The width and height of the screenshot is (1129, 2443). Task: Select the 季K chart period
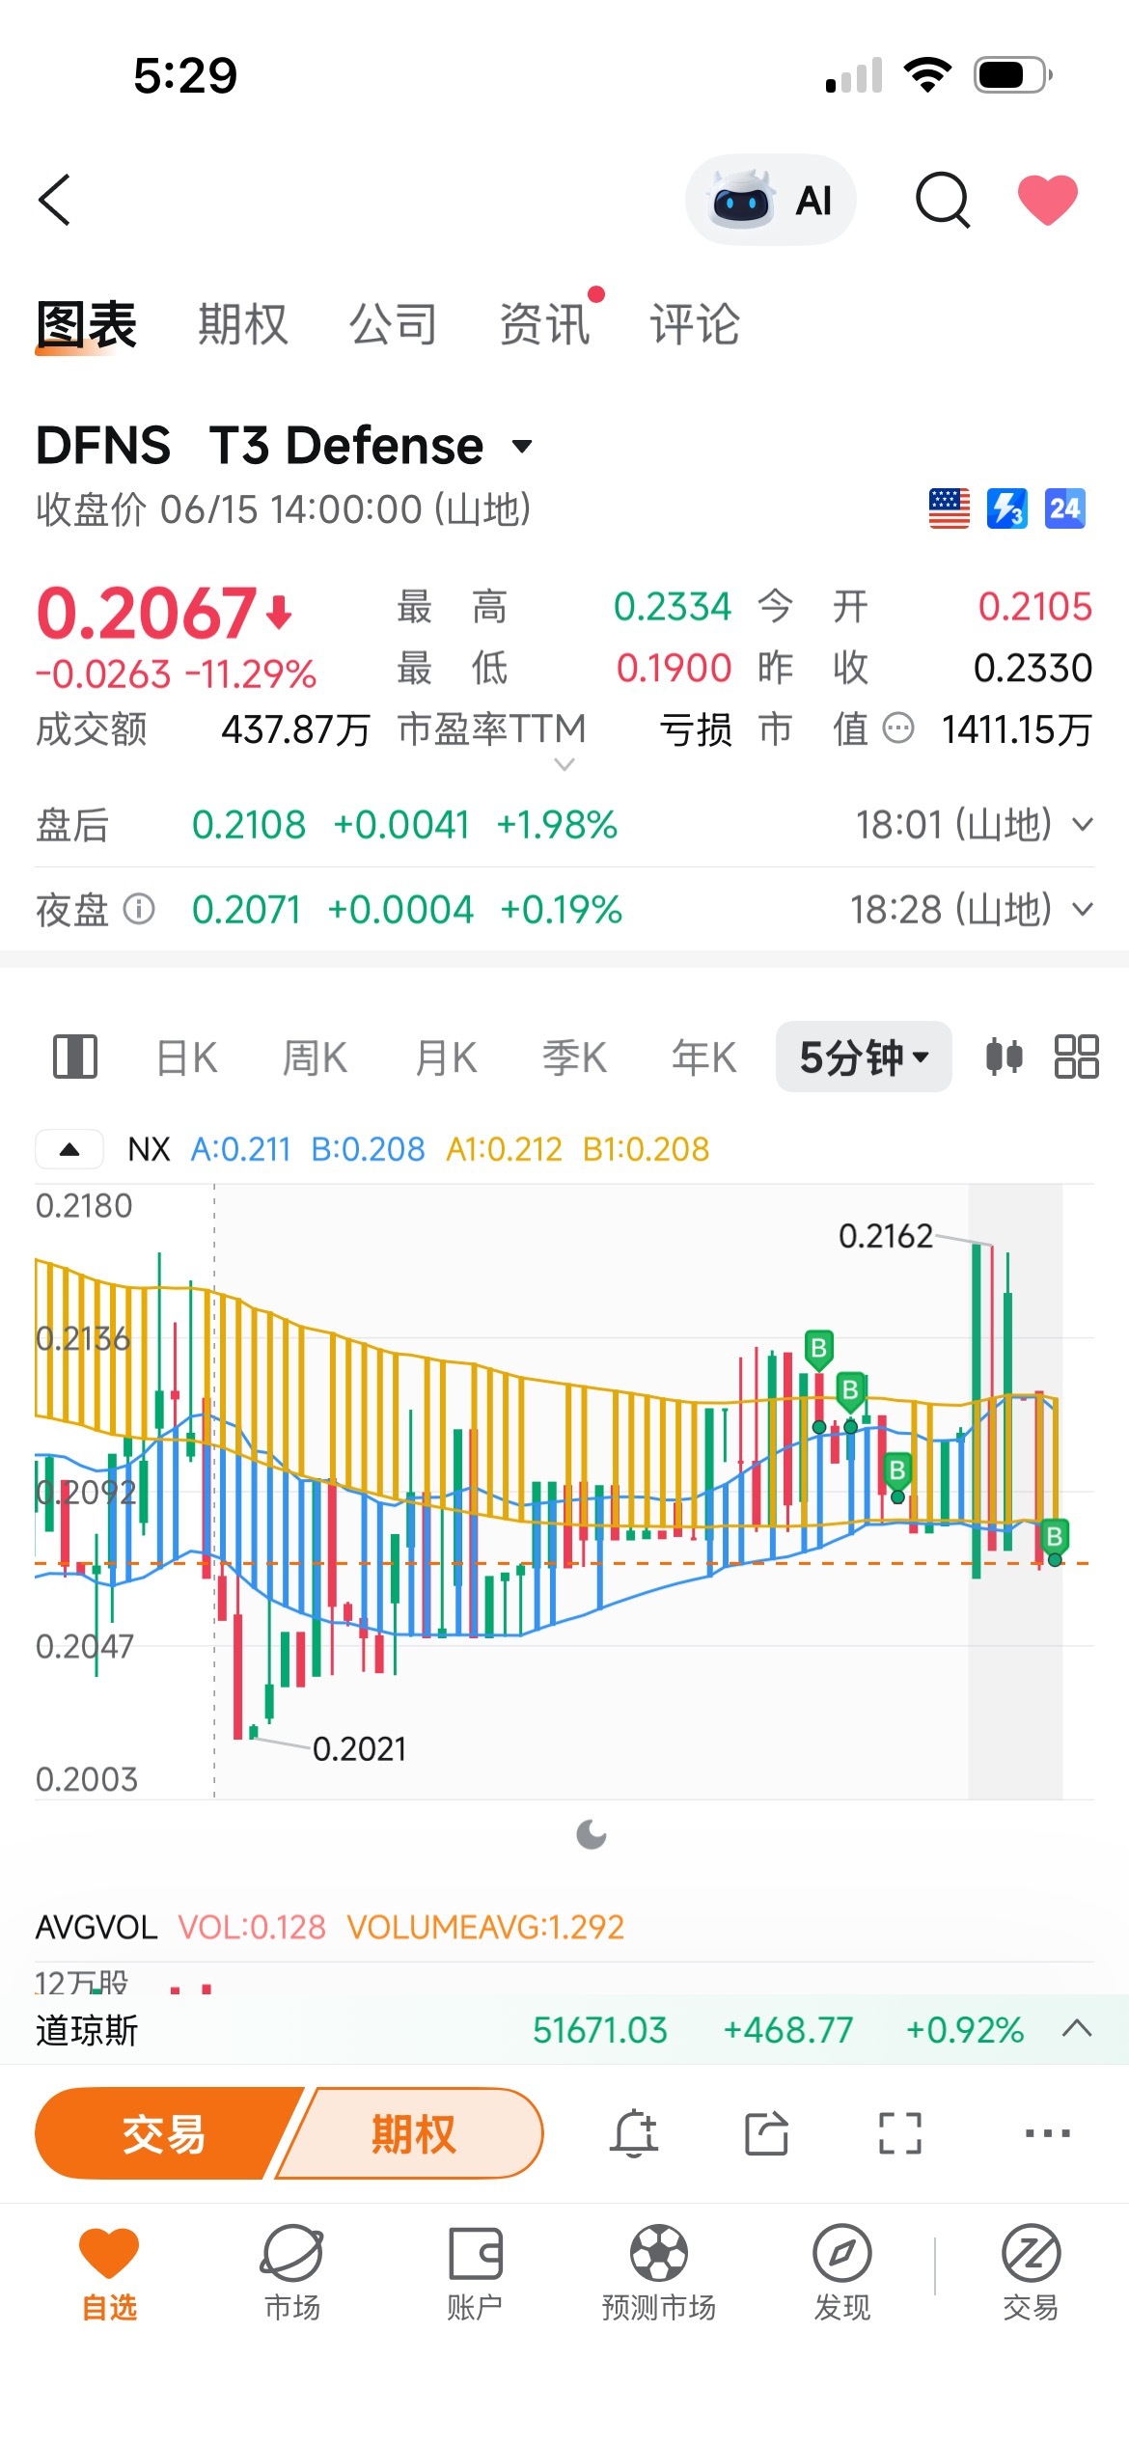click(x=574, y=1057)
